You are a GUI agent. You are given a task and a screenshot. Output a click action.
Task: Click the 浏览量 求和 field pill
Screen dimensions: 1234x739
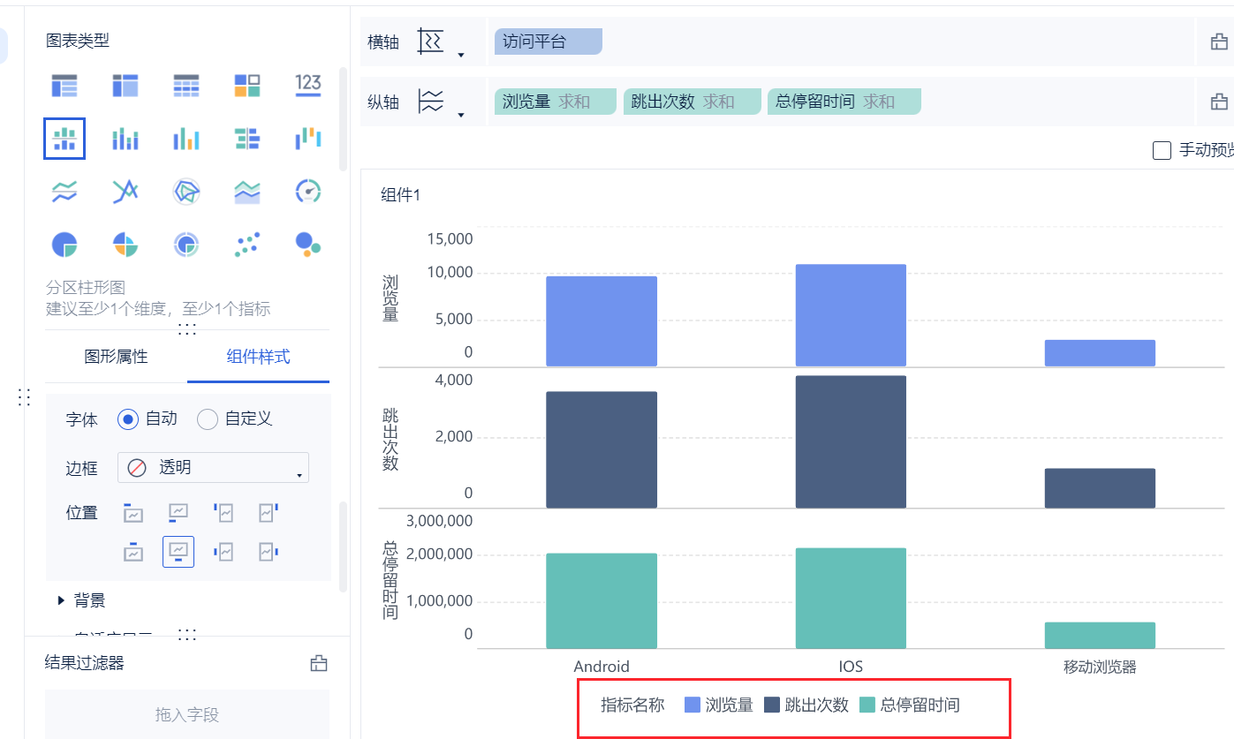pos(556,102)
